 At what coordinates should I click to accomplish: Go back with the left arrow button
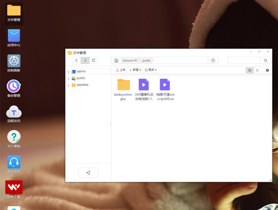tap(77, 61)
